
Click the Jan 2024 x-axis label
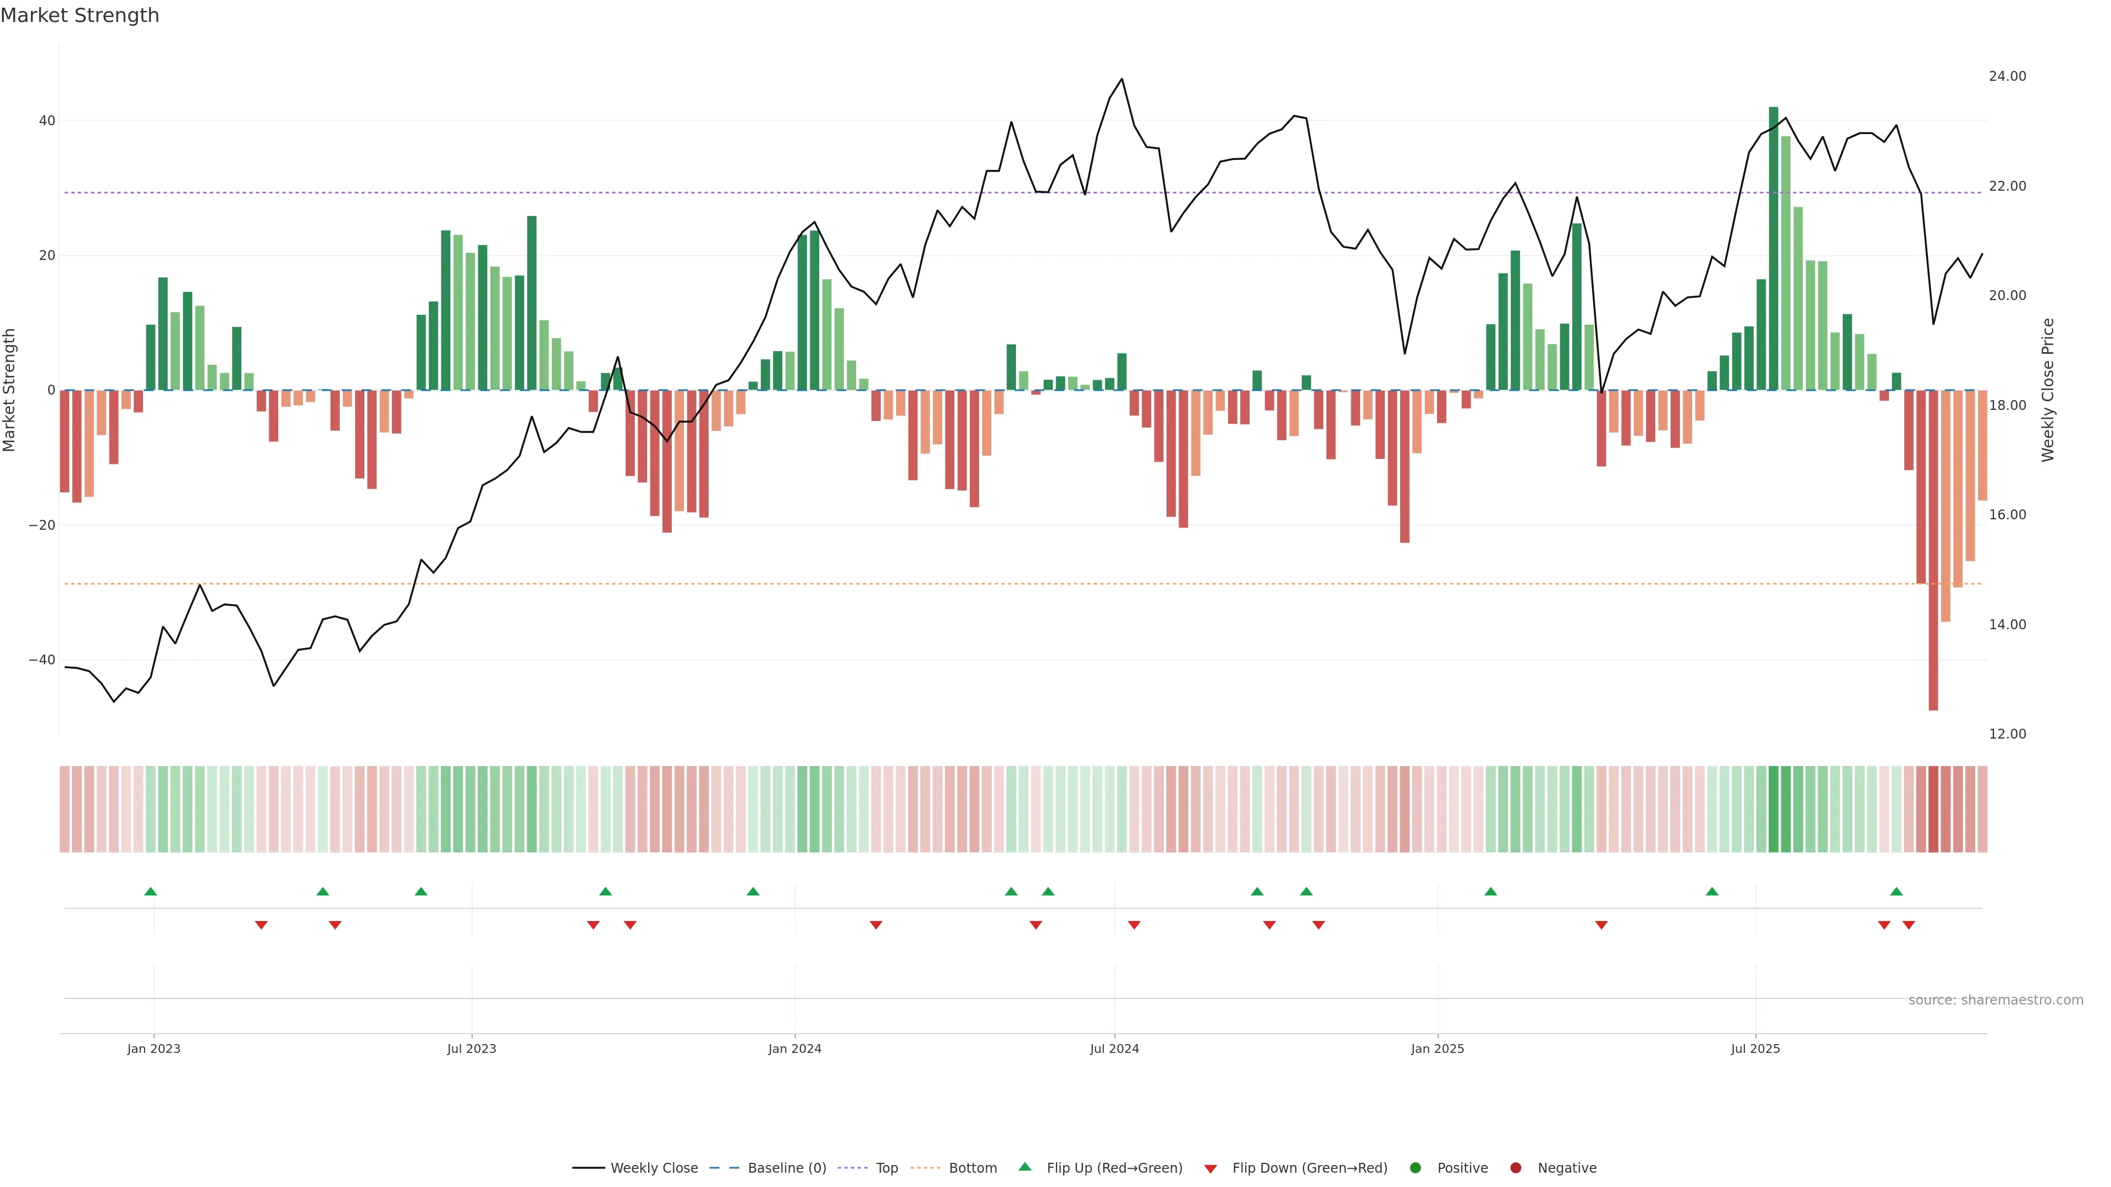point(794,1049)
